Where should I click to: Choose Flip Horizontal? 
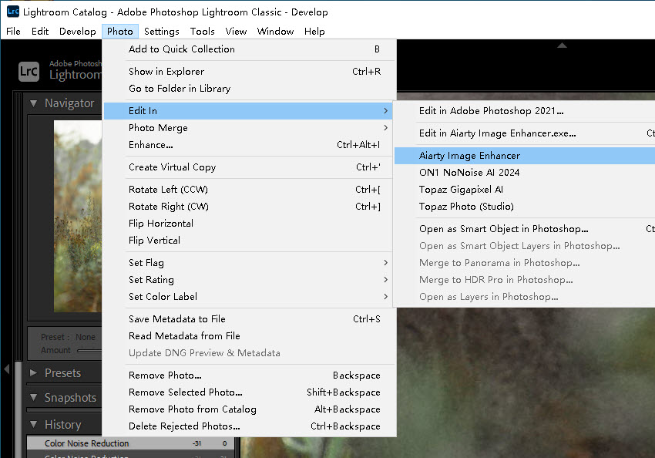(248, 224)
